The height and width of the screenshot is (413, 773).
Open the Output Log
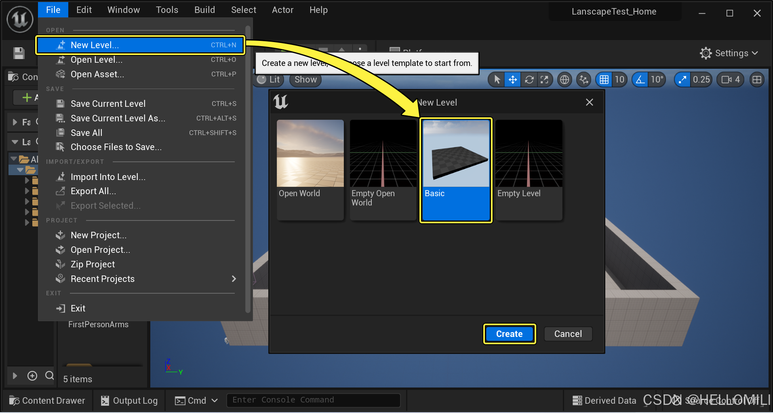(129, 400)
